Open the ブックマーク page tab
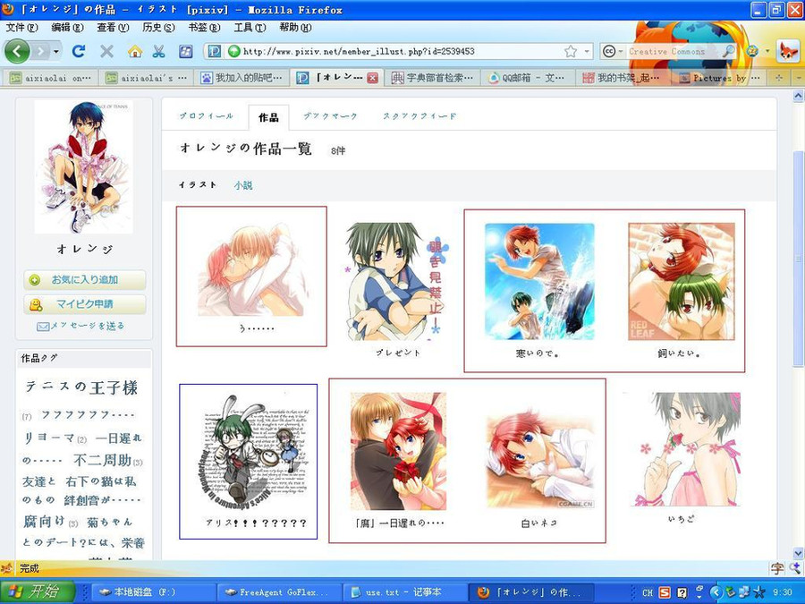The image size is (805, 604). click(330, 116)
